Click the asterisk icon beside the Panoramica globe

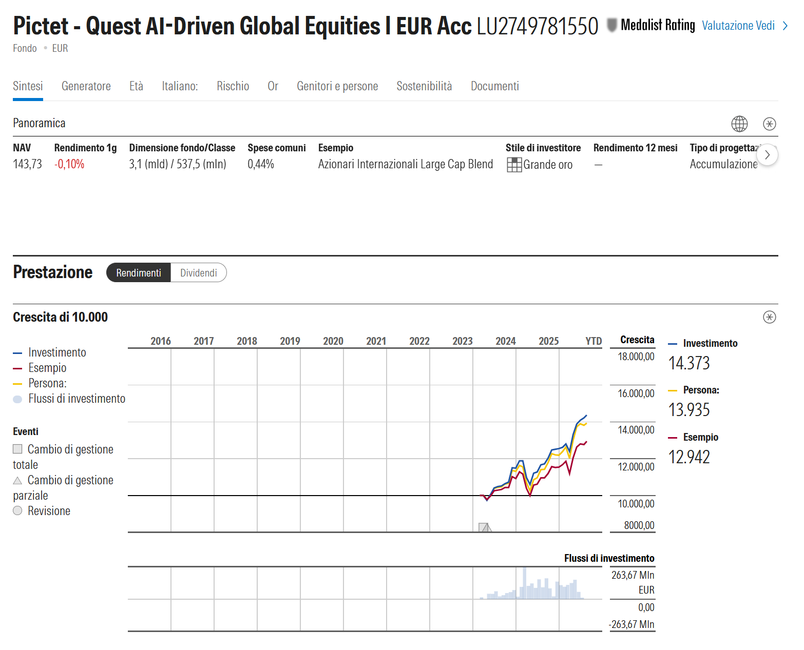point(770,124)
